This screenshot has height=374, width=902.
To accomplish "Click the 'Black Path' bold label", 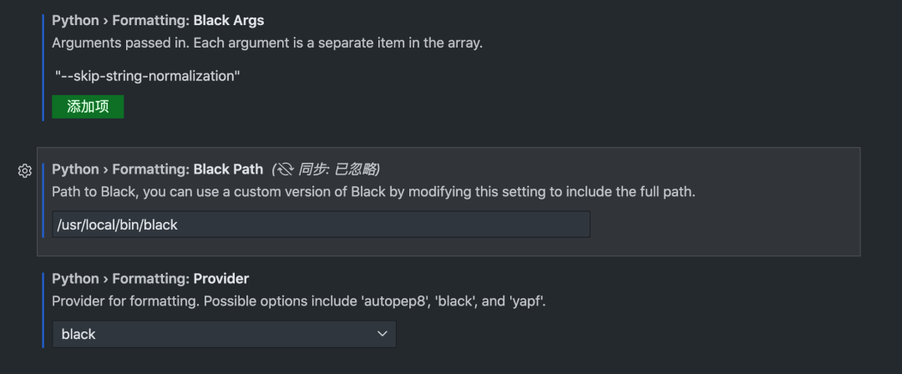I will [x=228, y=169].
